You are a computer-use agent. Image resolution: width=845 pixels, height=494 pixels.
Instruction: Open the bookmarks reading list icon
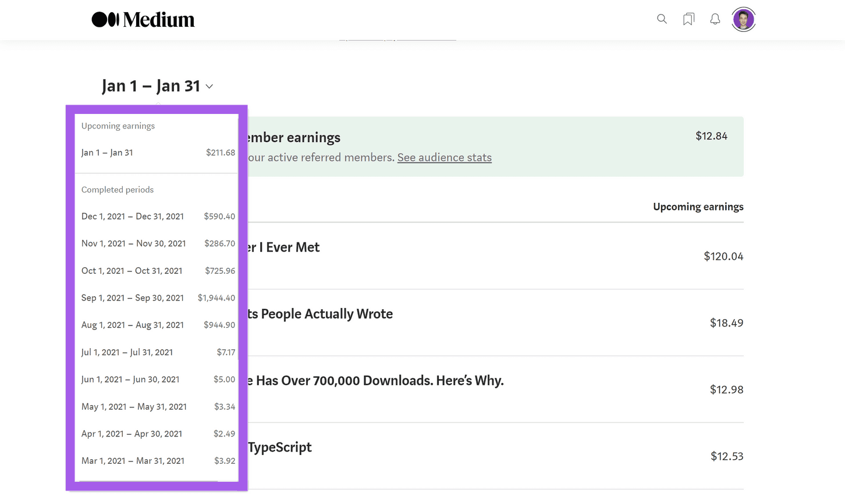(688, 19)
